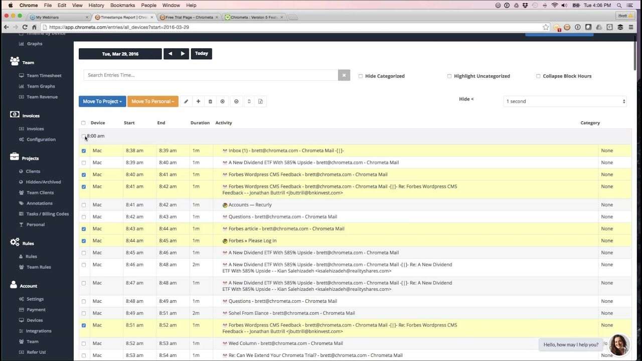
Task: Check the 8:39 am Dividend ETF entry
Action: click(x=83, y=162)
